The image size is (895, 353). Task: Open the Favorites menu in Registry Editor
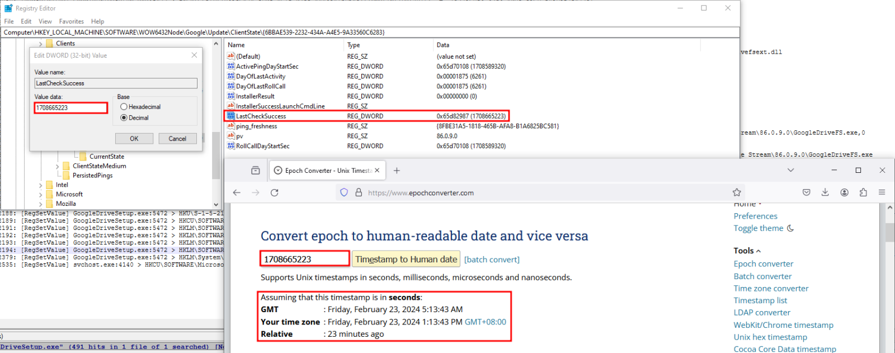click(x=72, y=21)
